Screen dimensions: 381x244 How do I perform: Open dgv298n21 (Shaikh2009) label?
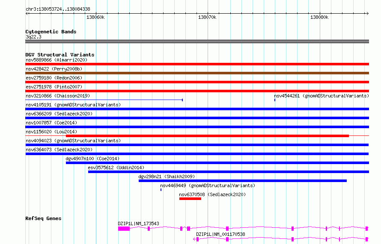[167, 176]
